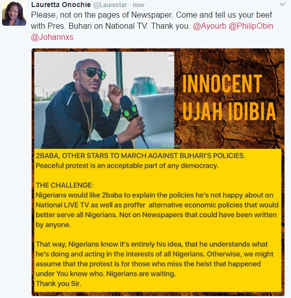Click the "Peaceful protest is an acceptable" line
The image size is (291, 298).
point(127,165)
